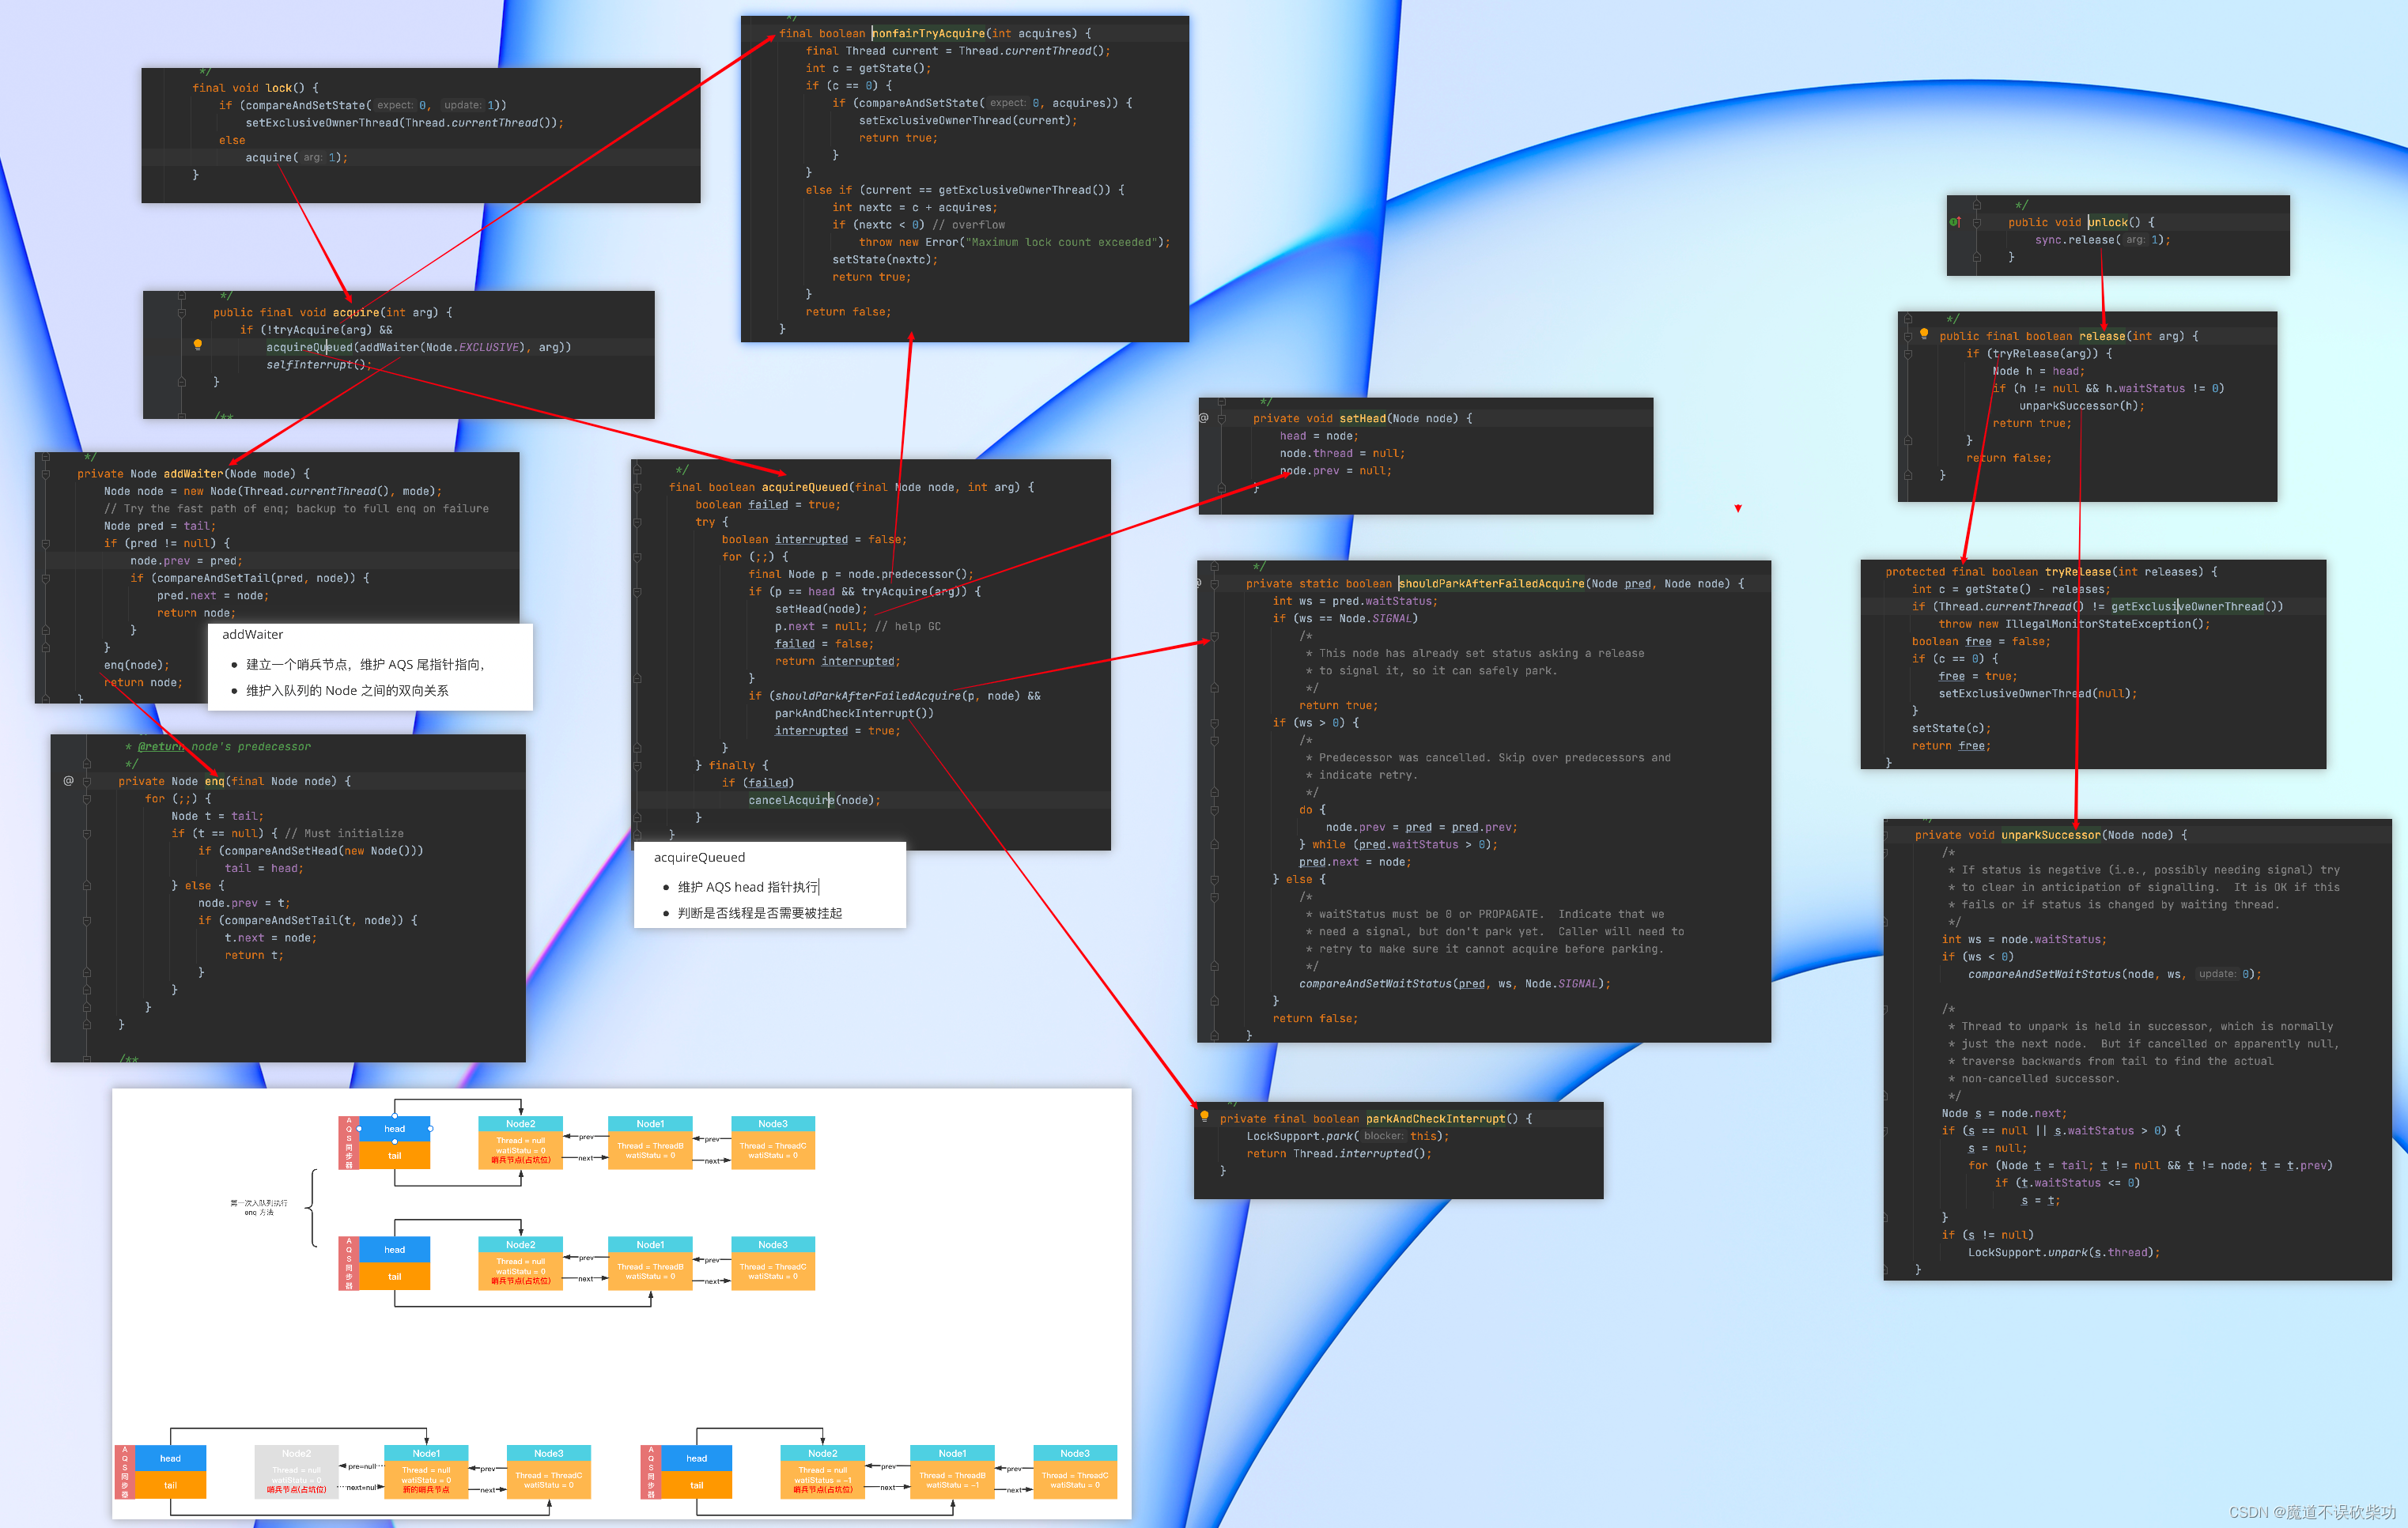The width and height of the screenshot is (2408, 1528).
Task: Click 'IllegalMonitorStateException()' in tryRelease
Action: [x=2104, y=624]
